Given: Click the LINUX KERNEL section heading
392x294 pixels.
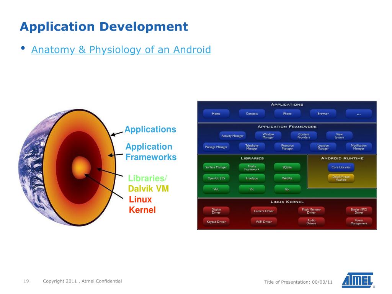Looking at the screenshot, I should 287,202.
